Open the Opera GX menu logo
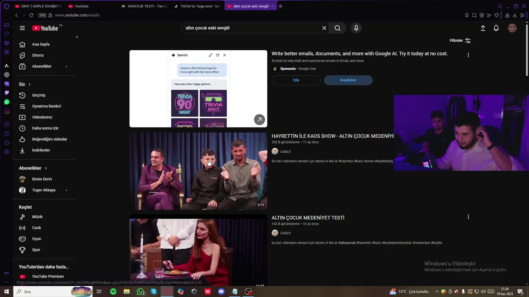This screenshot has width=529, height=297. (x=7, y=6)
